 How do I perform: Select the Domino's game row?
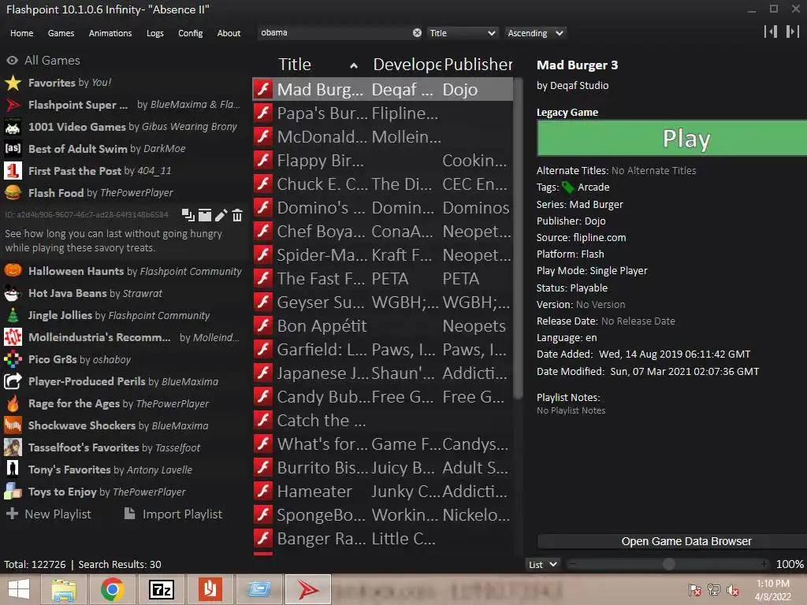tap(382, 207)
